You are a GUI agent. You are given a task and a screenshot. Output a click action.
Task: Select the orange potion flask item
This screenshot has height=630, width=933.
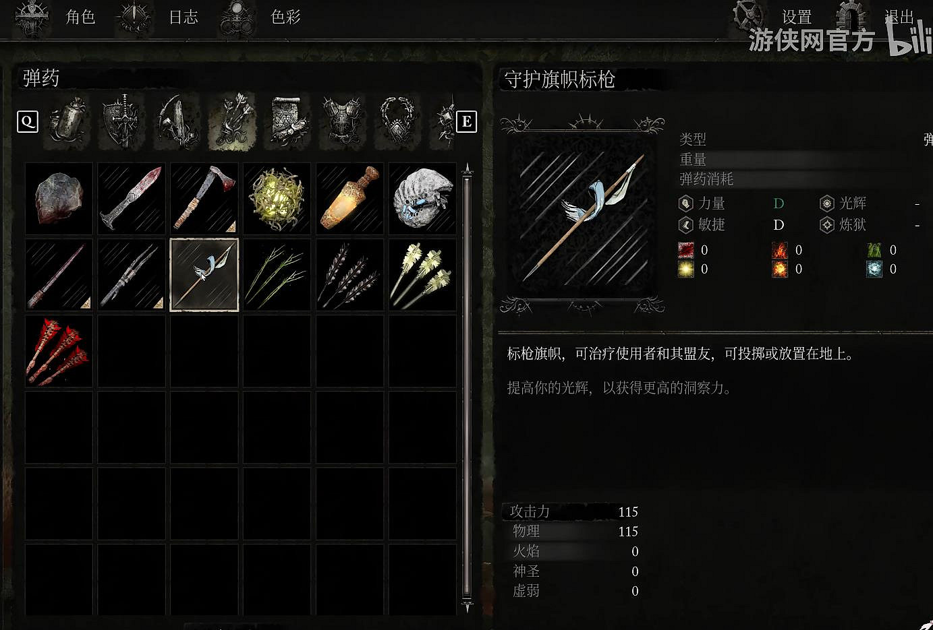point(350,199)
